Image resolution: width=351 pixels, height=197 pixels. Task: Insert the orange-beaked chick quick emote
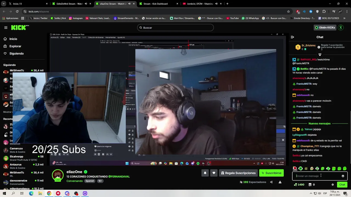point(312,169)
